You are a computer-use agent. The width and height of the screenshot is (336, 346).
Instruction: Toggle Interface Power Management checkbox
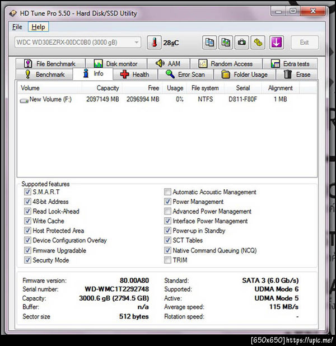[167, 221]
